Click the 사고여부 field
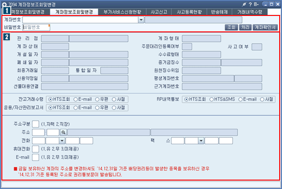 pyautogui.click(x=257, y=47)
